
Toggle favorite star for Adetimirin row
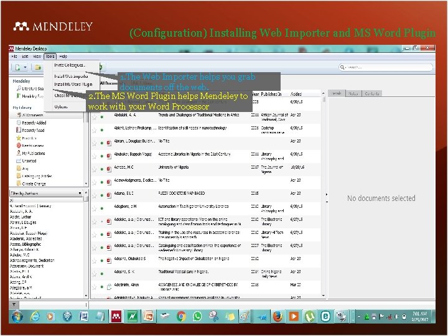click(95, 287)
